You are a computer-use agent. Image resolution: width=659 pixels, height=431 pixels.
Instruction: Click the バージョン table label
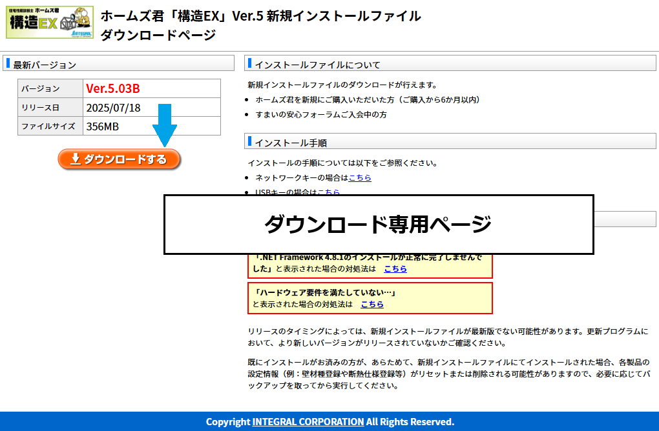(x=41, y=88)
